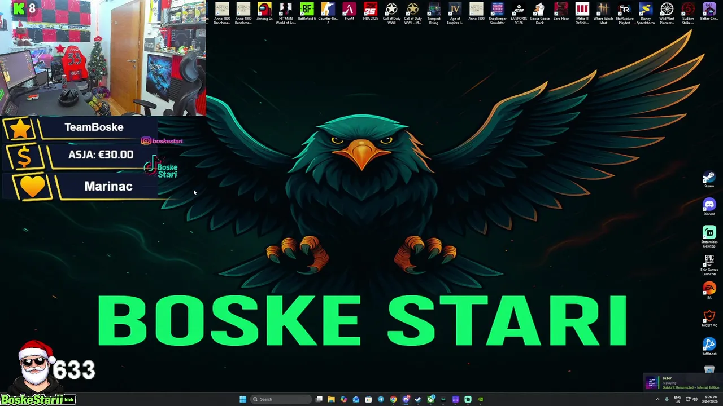Image resolution: width=723 pixels, height=406 pixels.
Task: Select the Age of Empires IV icon
Action: pos(455,14)
